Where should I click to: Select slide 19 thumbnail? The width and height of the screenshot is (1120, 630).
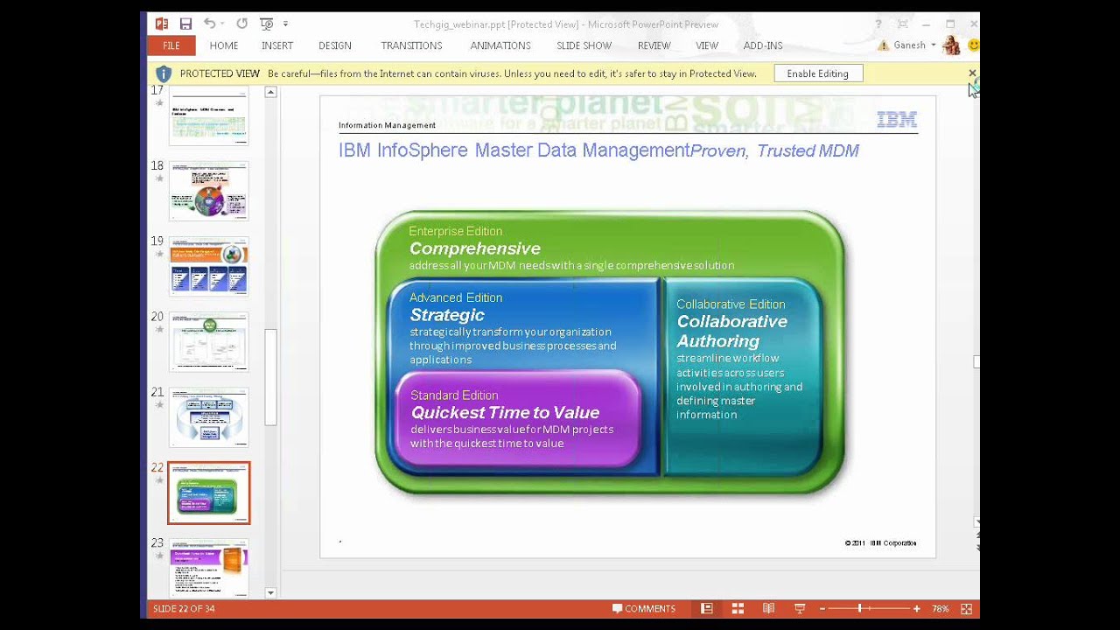pyautogui.click(x=208, y=266)
